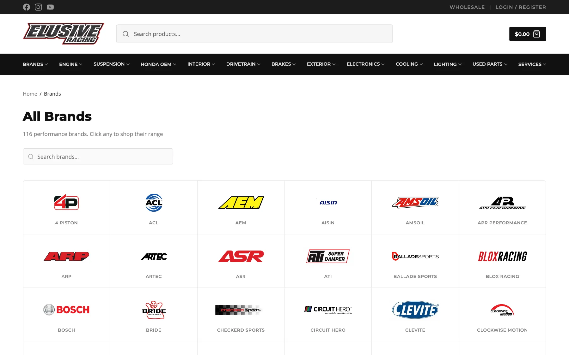Click the Clockwise Motion brand logo
Image resolution: width=569 pixels, height=355 pixels.
pyautogui.click(x=502, y=310)
